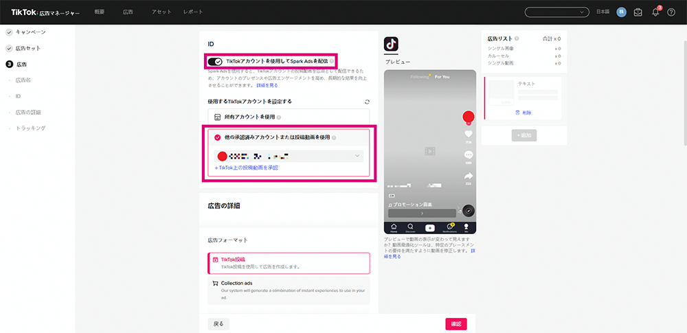Toggle Spark Ads TikTok account switch
This screenshot has width=687, height=333.
(215, 61)
